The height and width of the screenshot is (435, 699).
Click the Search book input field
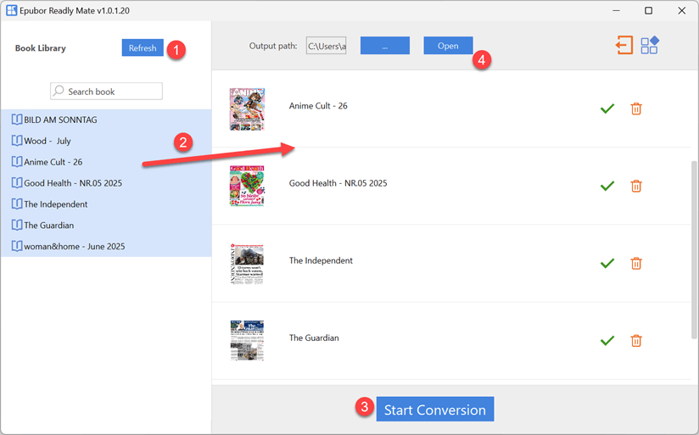(106, 92)
